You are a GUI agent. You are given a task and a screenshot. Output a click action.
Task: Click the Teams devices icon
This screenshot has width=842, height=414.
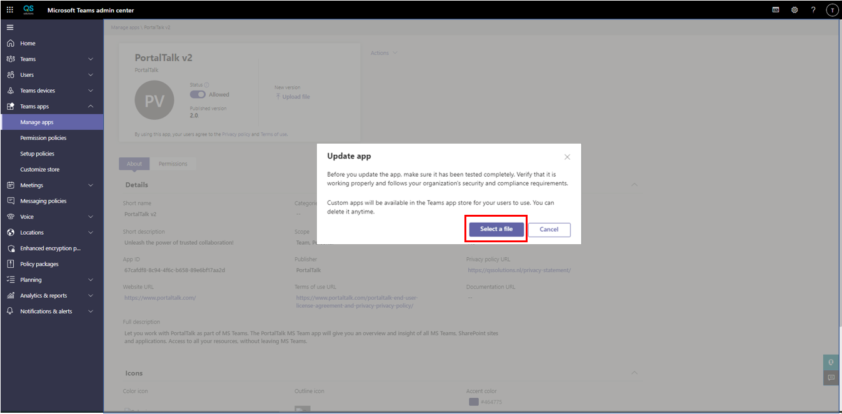10,91
